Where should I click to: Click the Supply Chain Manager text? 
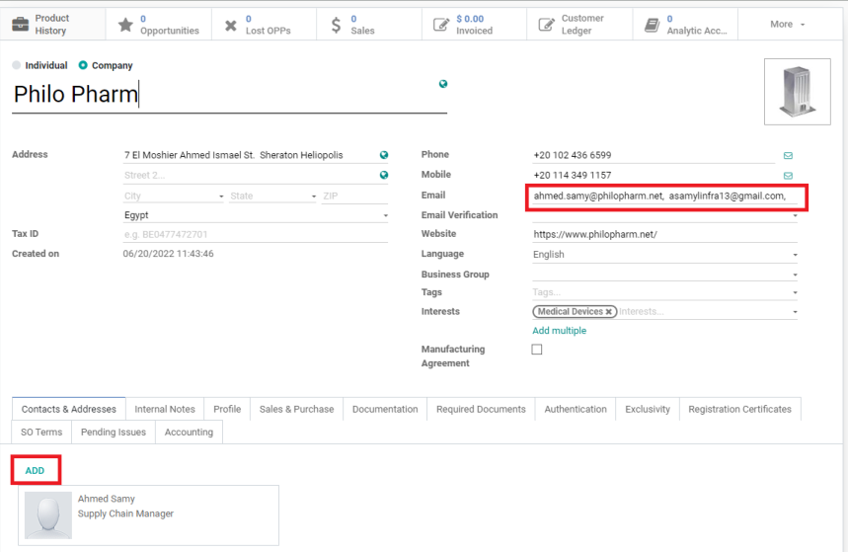125,513
